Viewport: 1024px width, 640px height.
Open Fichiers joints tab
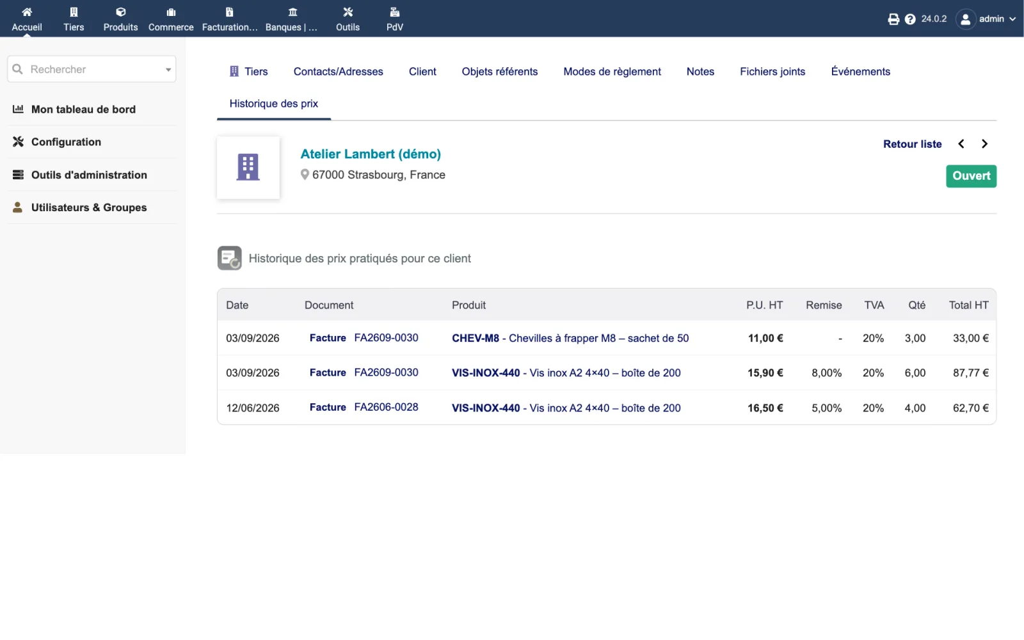[772, 72]
